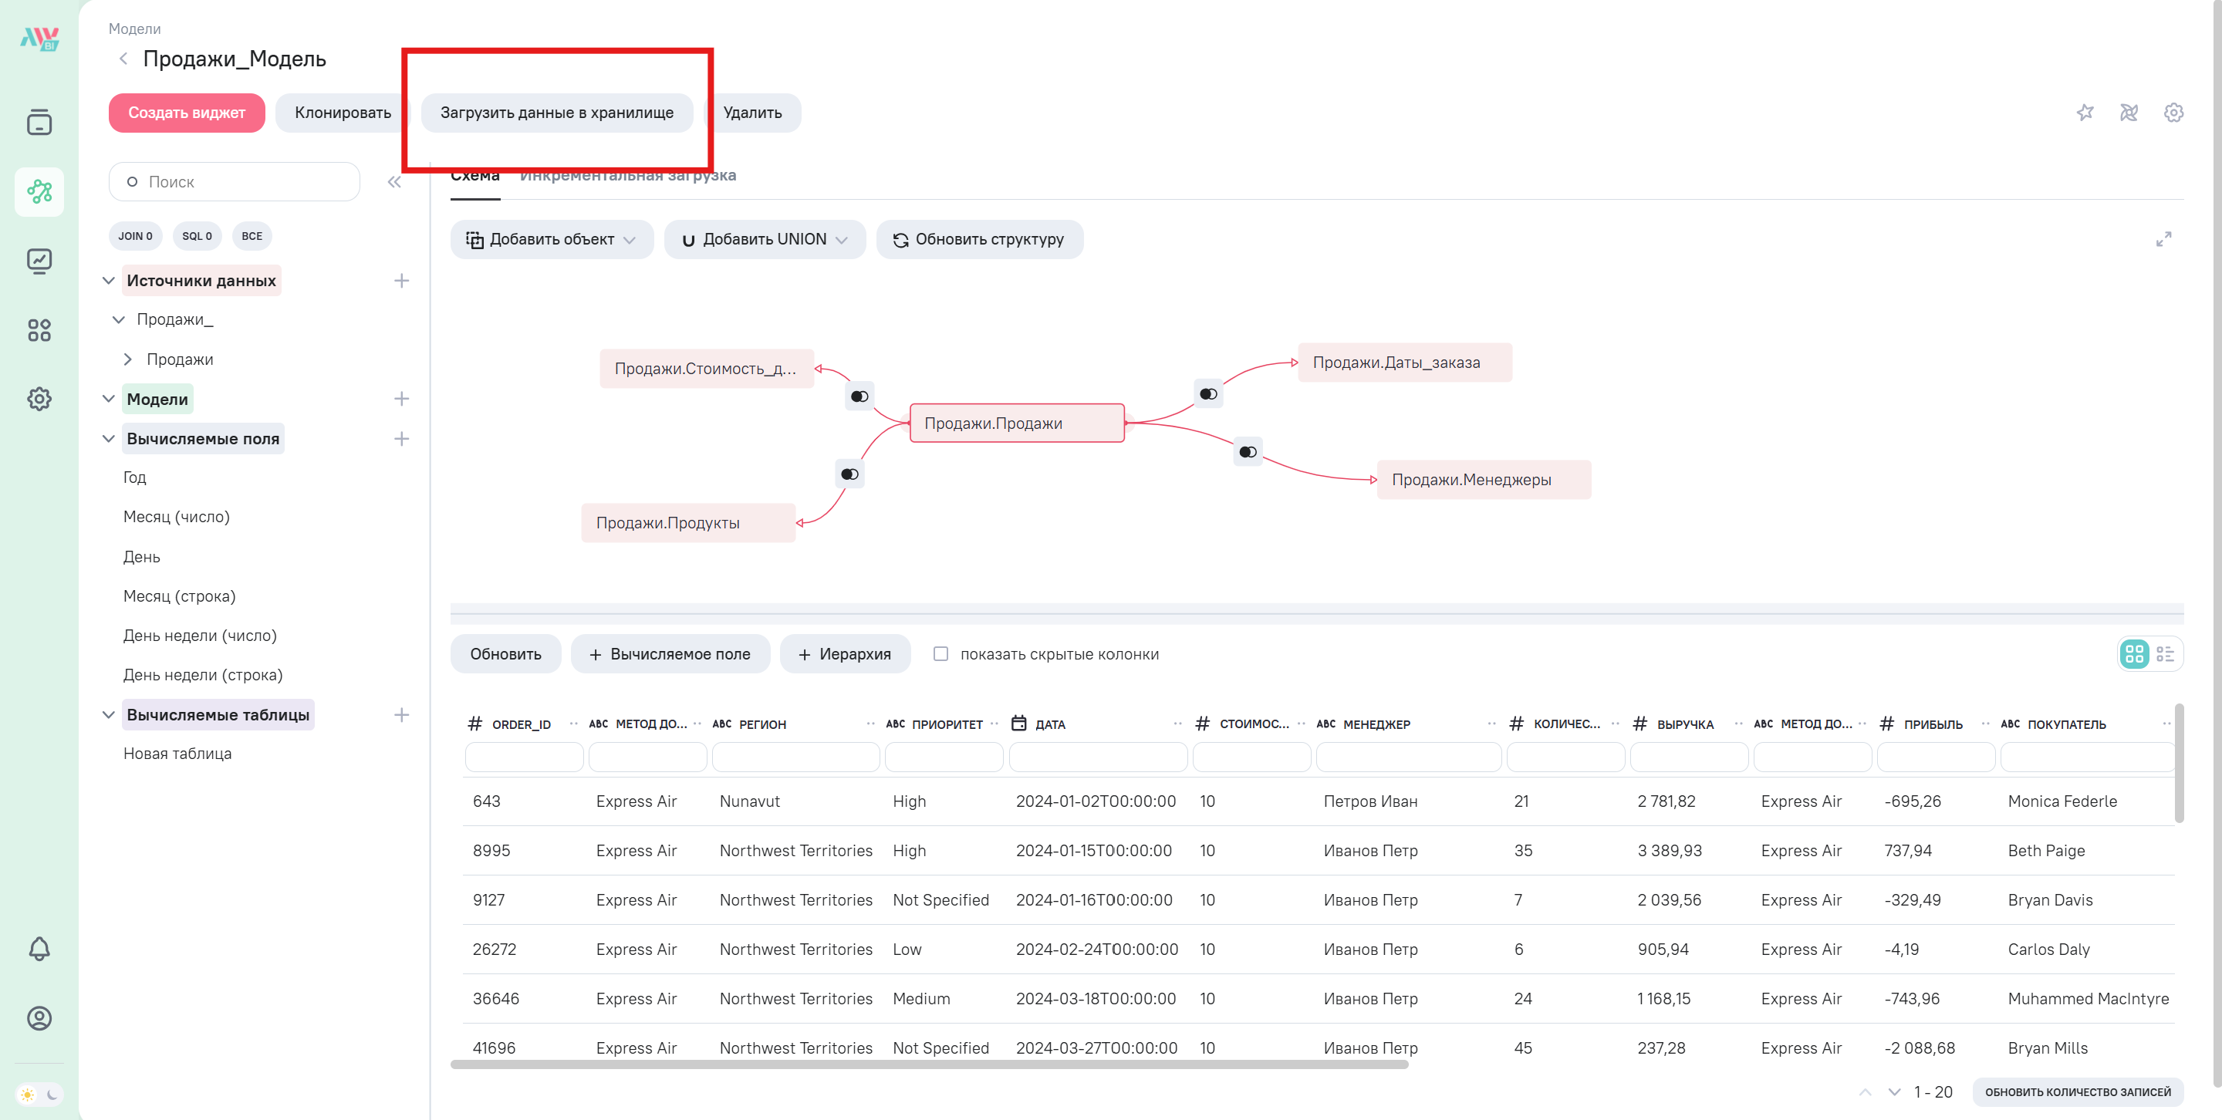This screenshot has width=2222, height=1120.
Task: Click the notifications bell icon
Action: point(39,949)
